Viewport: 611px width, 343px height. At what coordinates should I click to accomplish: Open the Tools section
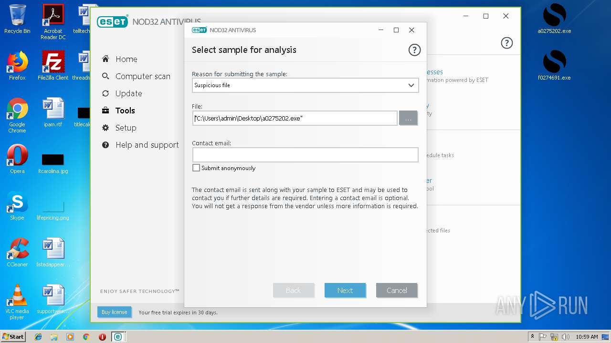click(x=125, y=111)
